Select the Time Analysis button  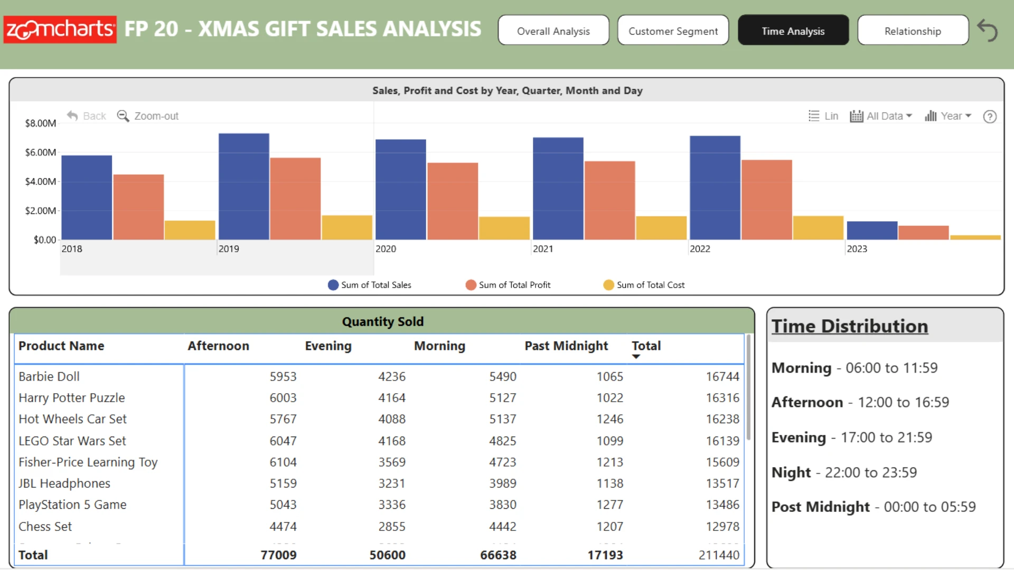pyautogui.click(x=793, y=30)
